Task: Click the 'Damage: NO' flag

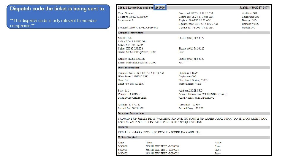Action: 249,20
